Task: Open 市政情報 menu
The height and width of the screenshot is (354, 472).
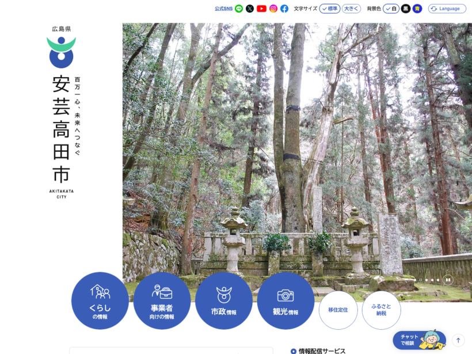Action: click(x=224, y=300)
